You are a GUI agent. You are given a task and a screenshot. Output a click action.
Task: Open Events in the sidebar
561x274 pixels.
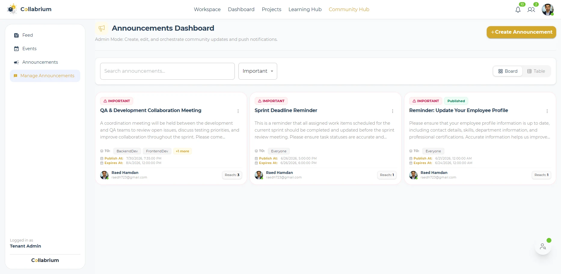pos(45,49)
